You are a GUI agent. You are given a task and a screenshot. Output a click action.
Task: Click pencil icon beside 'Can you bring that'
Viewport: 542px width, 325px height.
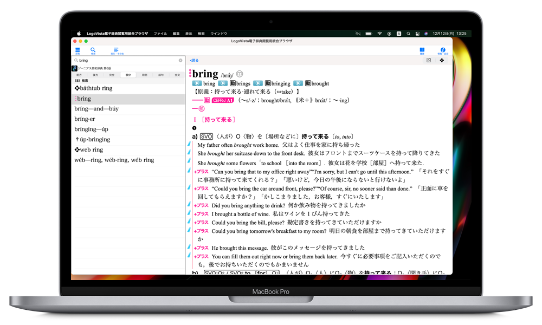[189, 170]
